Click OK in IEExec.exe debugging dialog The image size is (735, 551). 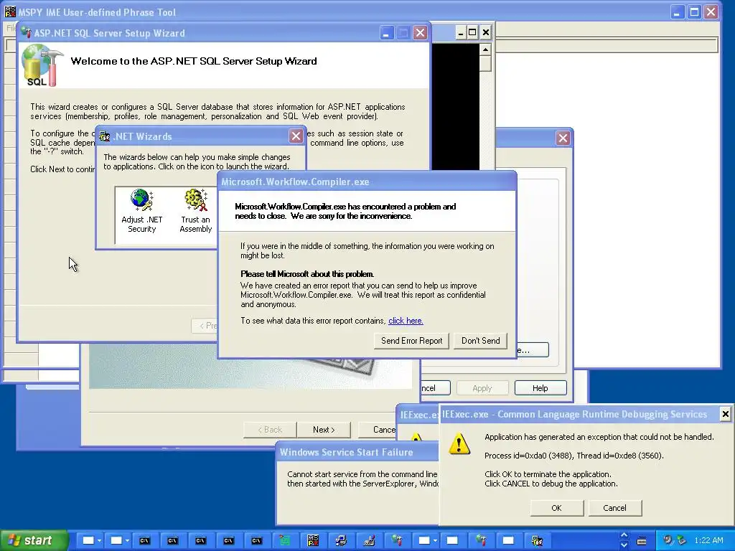point(556,508)
